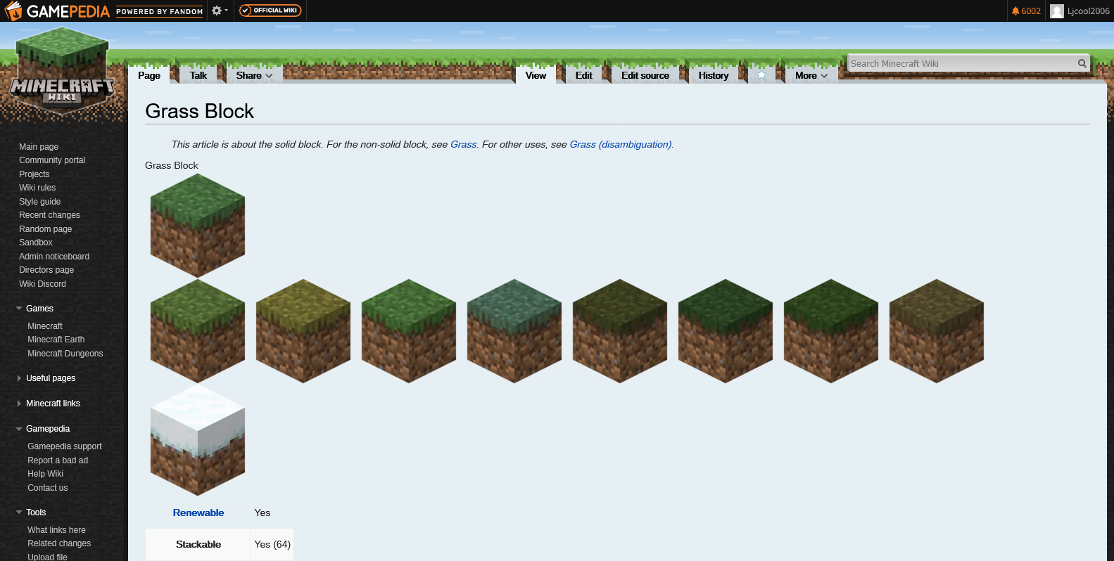Viewport: 1114px width, 561px height.
Task: Open the large Grass Block image under the caption
Action: click(x=198, y=225)
